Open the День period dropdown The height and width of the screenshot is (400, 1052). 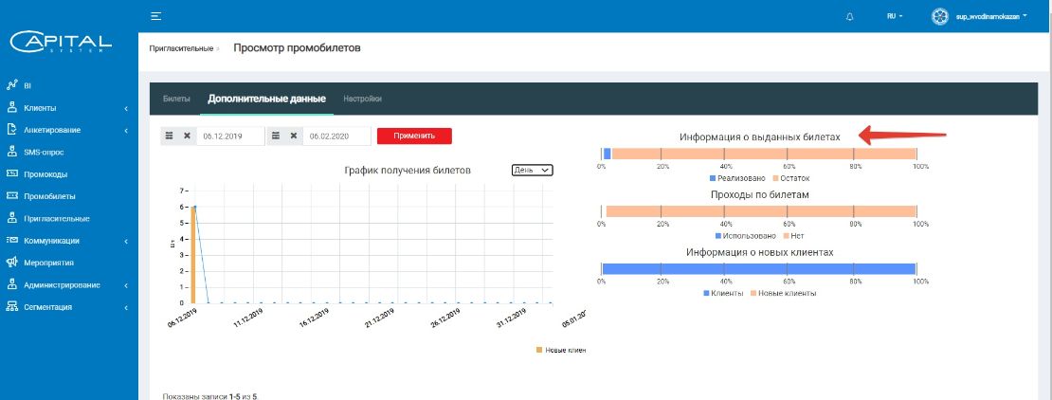tap(532, 171)
